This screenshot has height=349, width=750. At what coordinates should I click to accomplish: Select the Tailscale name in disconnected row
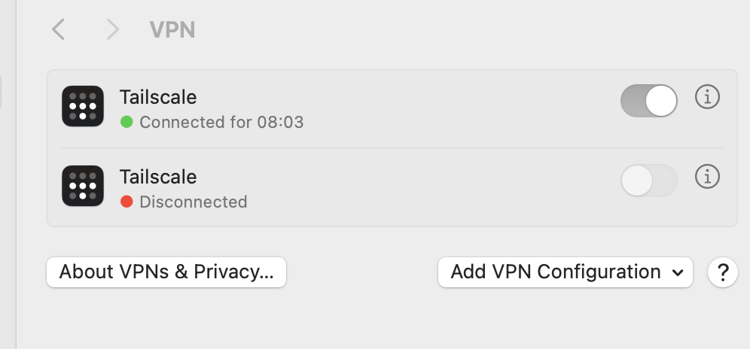(x=158, y=177)
